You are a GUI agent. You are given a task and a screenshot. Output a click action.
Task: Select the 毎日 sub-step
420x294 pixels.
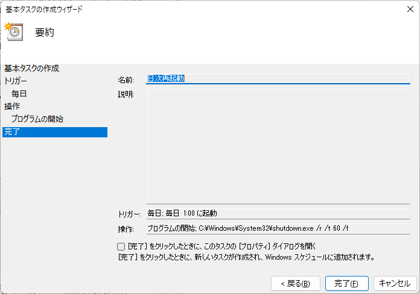(19, 93)
